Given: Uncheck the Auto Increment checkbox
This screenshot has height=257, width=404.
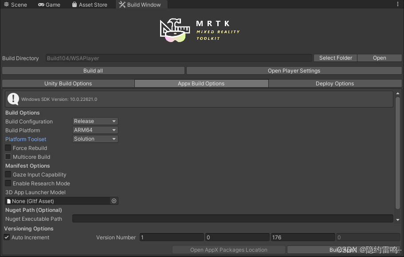Looking at the screenshot, I should 7,237.
